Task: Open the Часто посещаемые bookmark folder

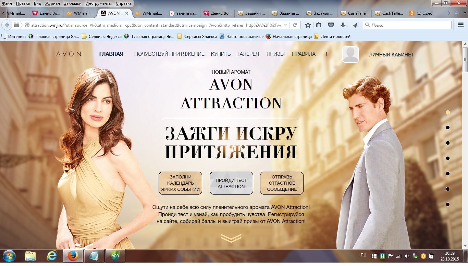Action: point(242,36)
